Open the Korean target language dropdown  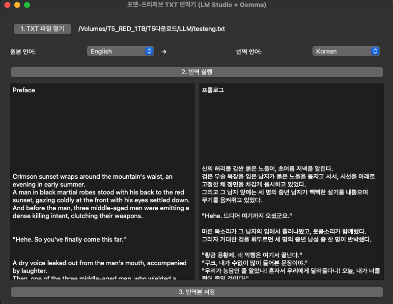346,51
